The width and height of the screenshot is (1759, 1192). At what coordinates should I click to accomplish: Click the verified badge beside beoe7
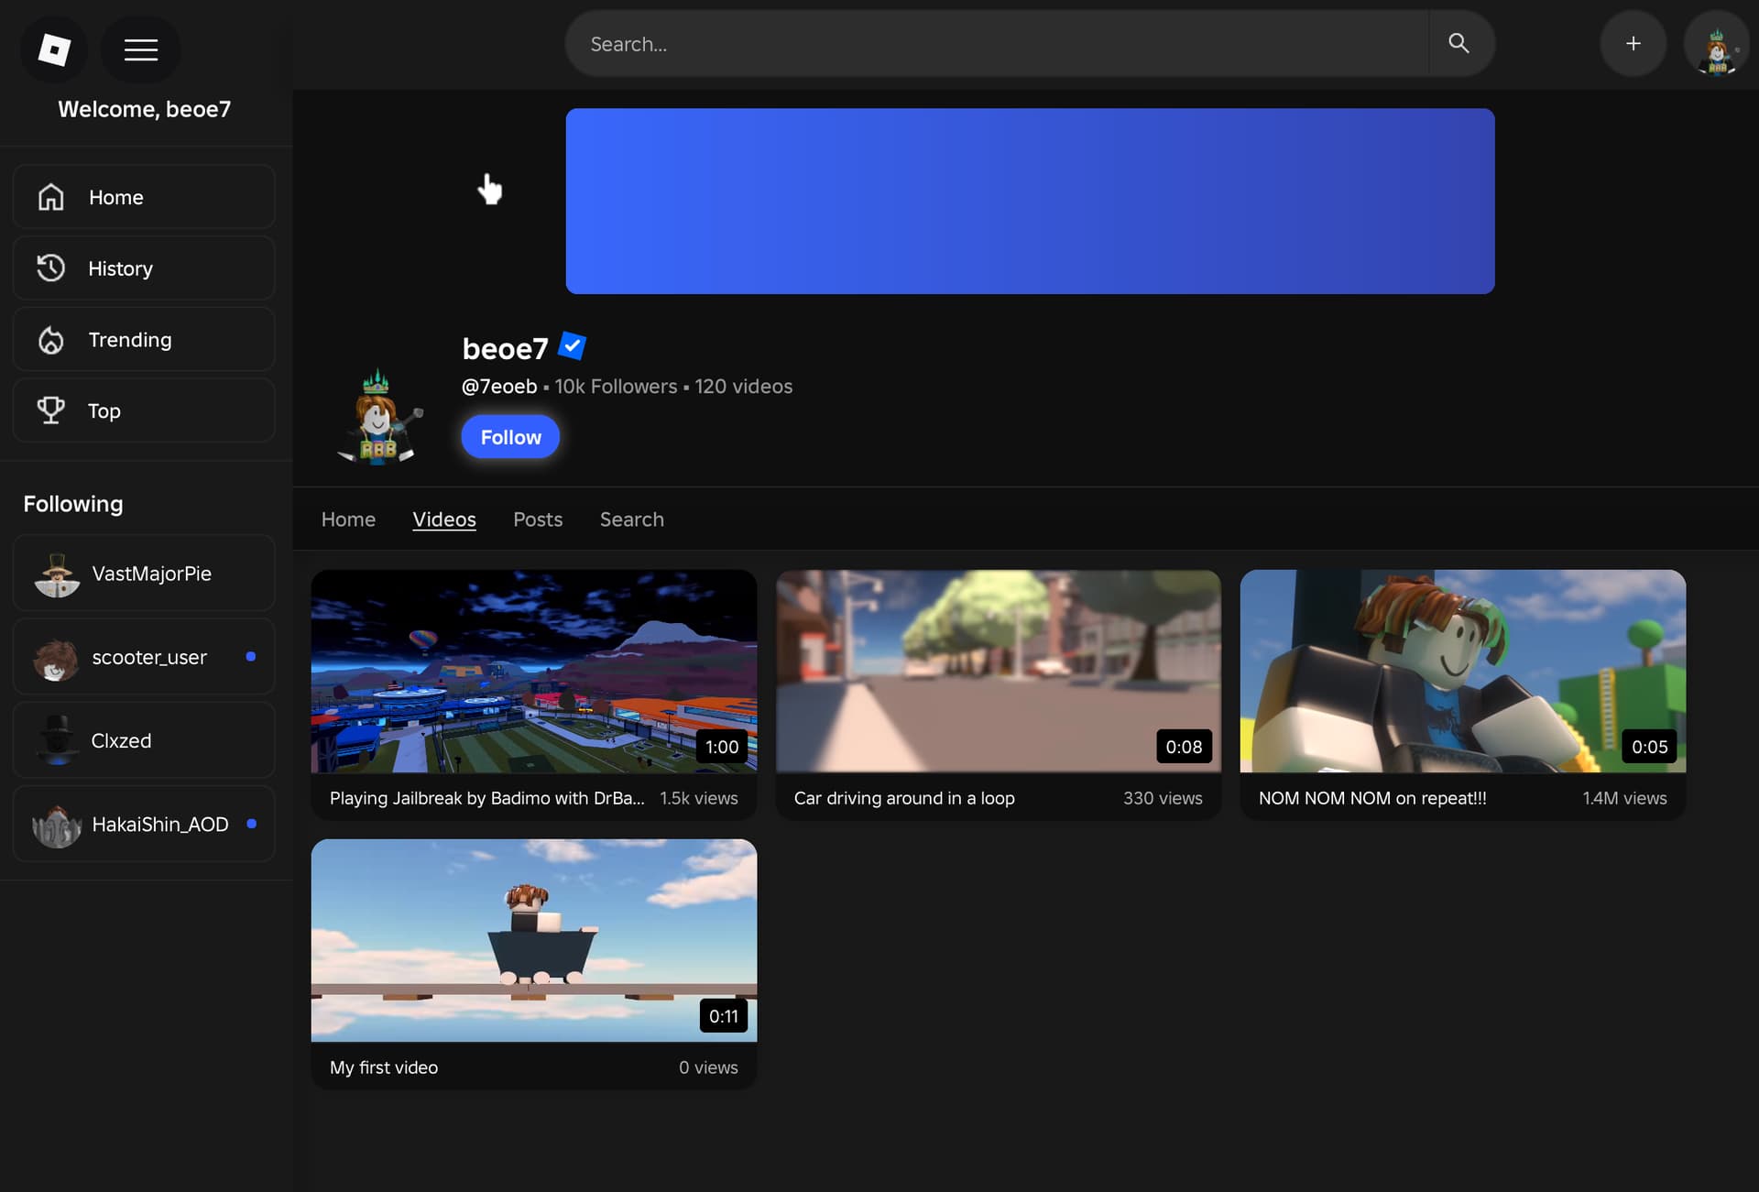coord(572,346)
